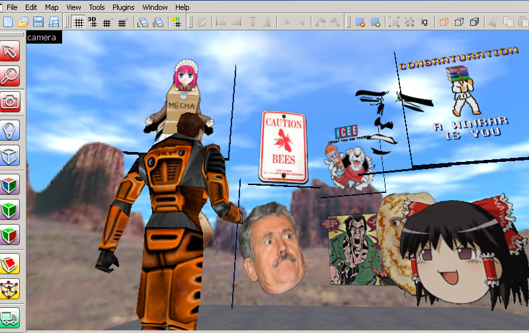This screenshot has height=333, width=529.
Task: Click the CONGRATURATION WINRAR image in viewport
Action: tap(460, 92)
